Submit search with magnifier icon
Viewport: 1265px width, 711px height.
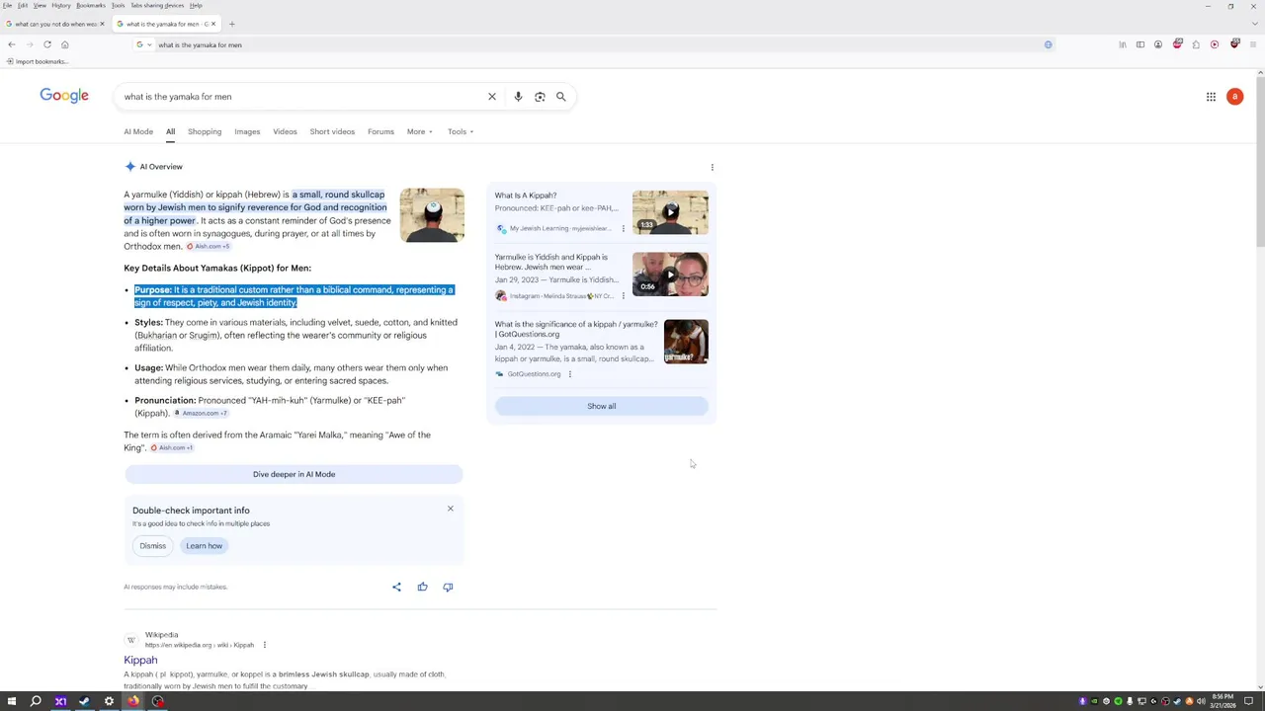[560, 97]
